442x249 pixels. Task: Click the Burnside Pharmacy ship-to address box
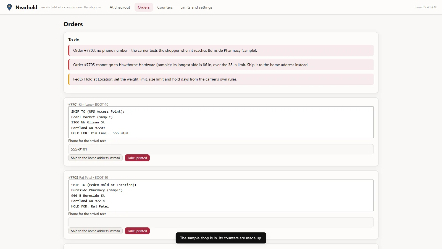[x=221, y=196]
